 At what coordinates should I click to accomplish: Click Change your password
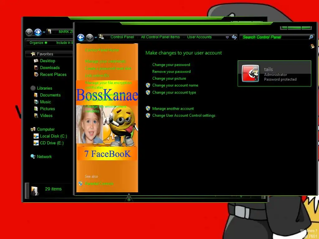[x=171, y=65]
